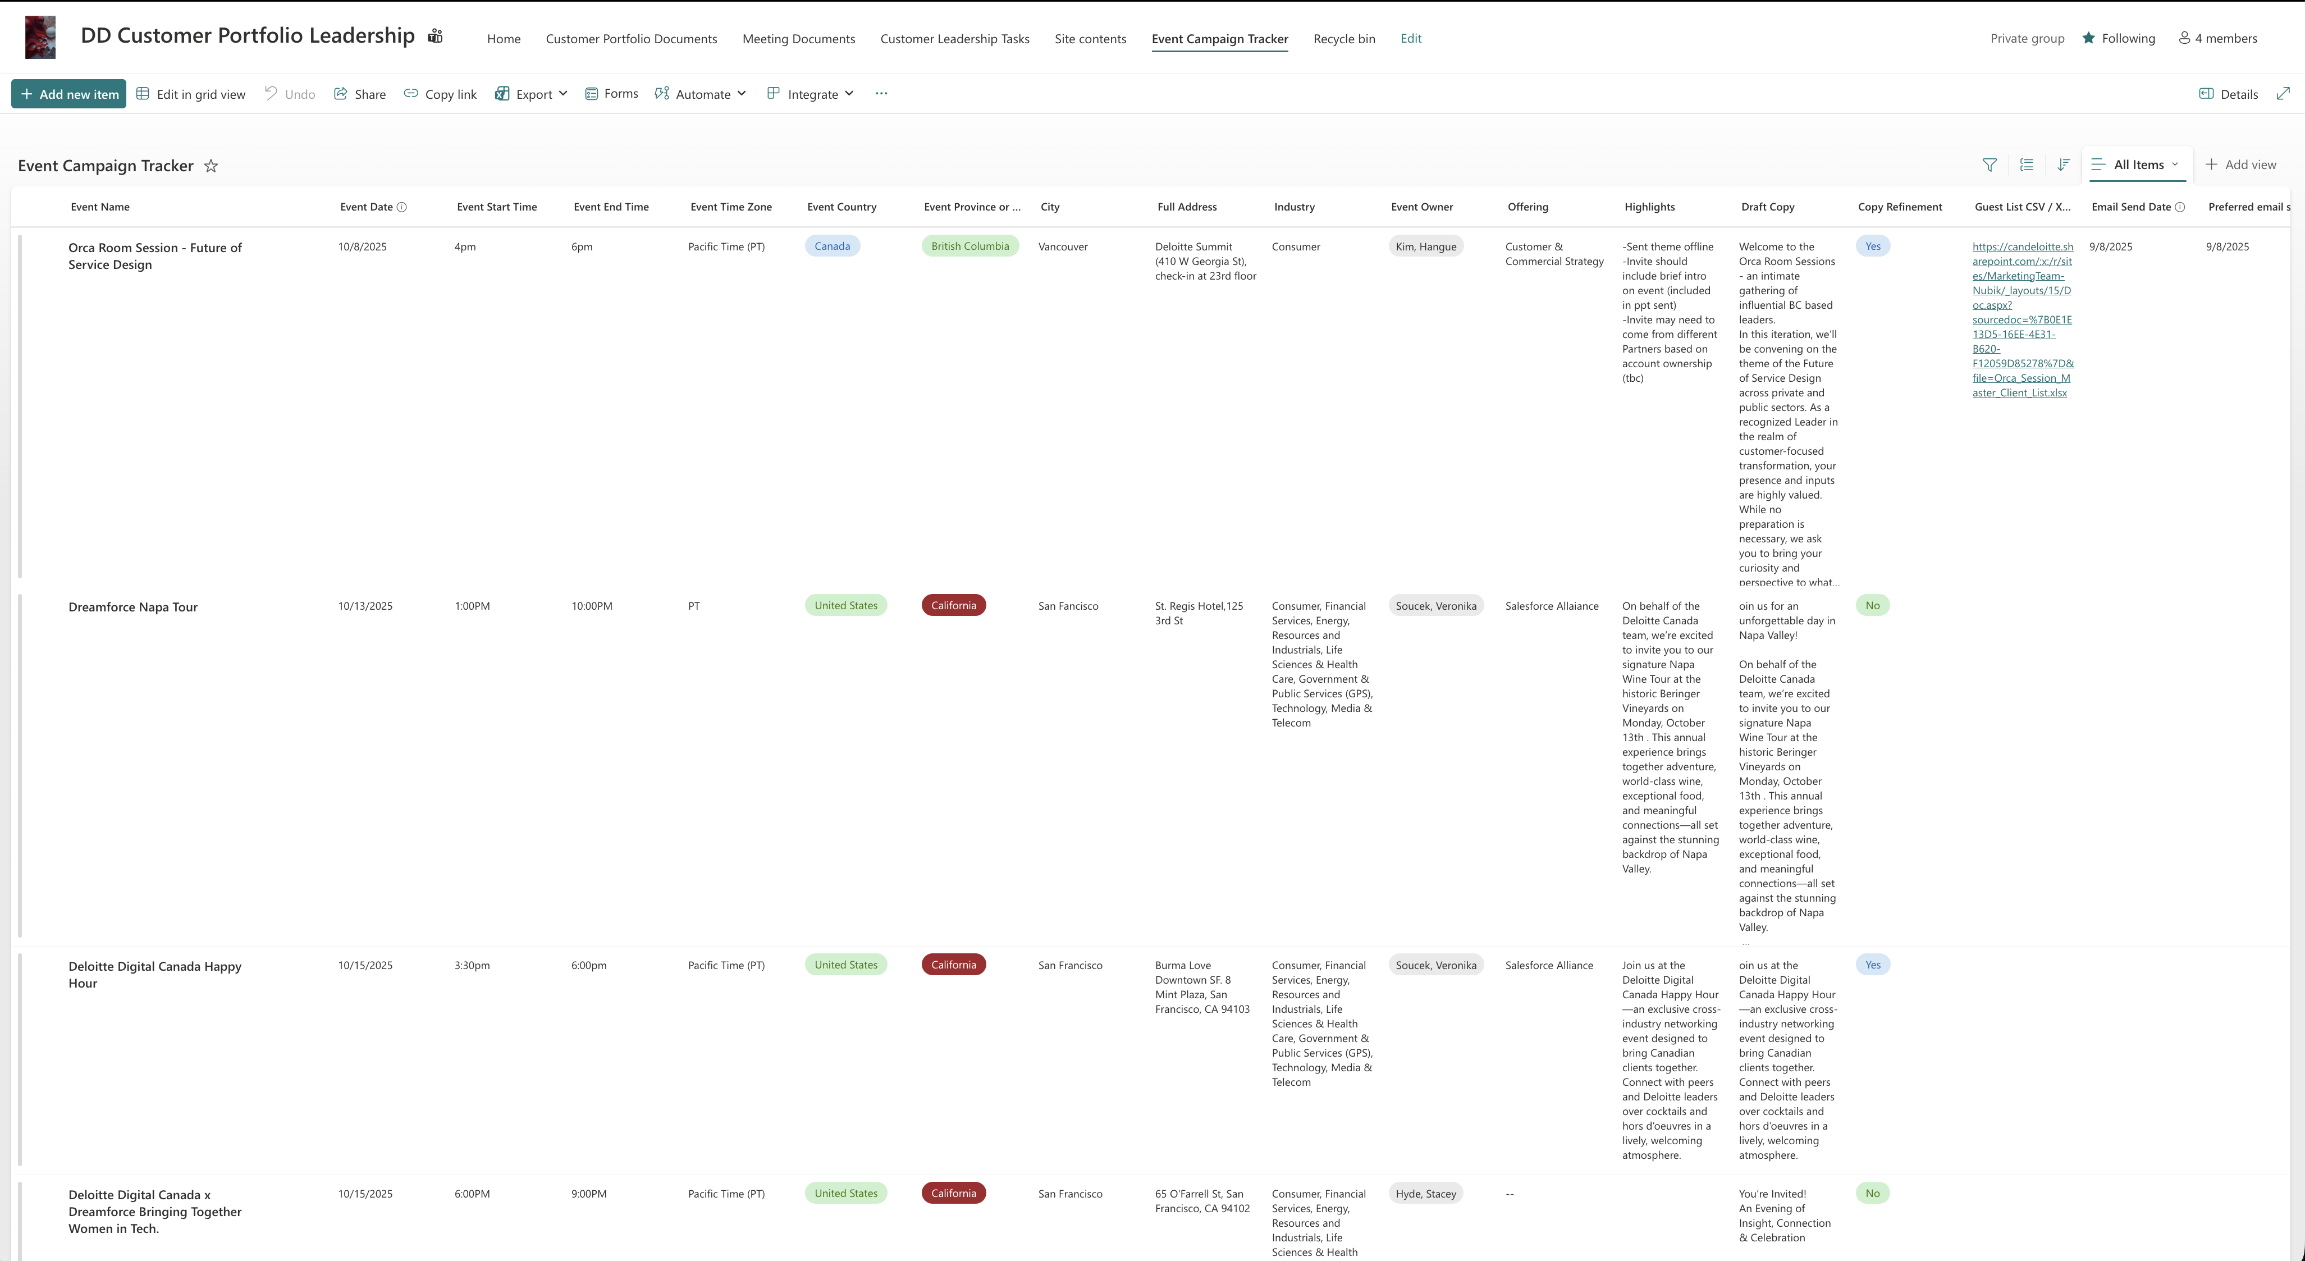Click Private group label
This screenshot has height=1261, width=2305.
pyautogui.click(x=2027, y=39)
